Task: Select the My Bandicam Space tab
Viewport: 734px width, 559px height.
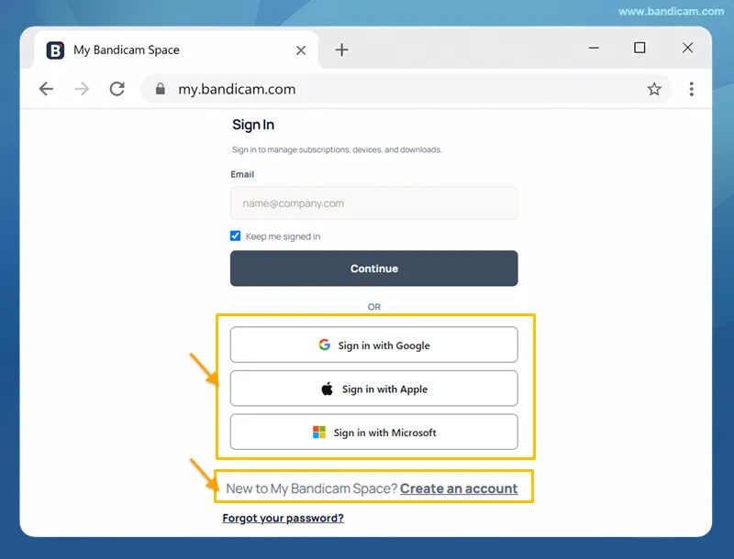Action: pyautogui.click(x=176, y=50)
